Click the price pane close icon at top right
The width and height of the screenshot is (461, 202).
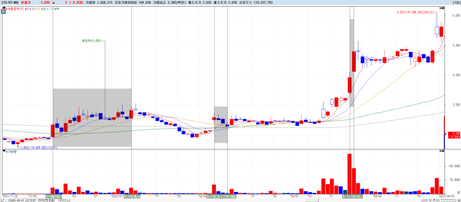pos(443,8)
